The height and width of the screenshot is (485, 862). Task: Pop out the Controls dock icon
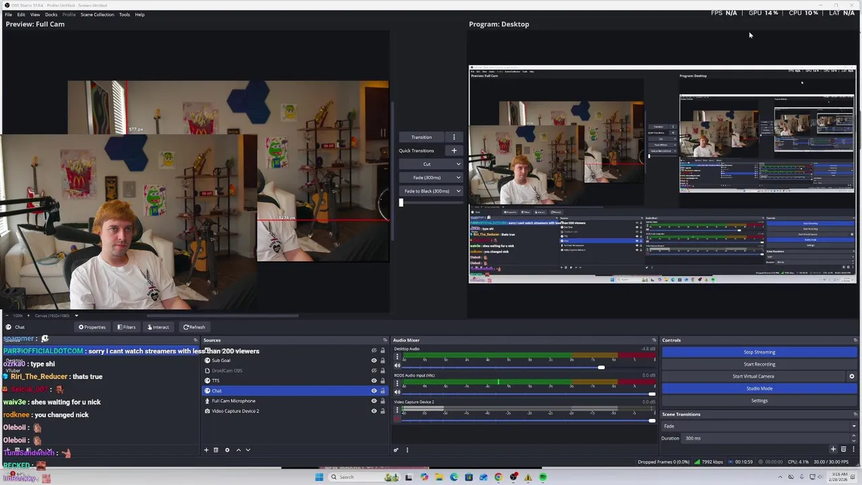[855, 340]
